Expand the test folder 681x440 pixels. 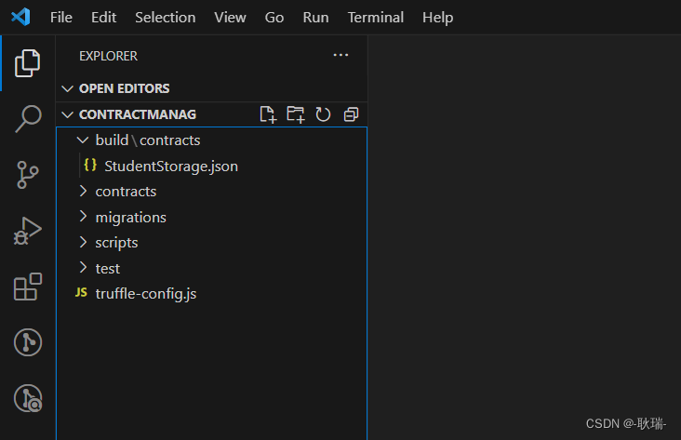tap(212, 269)
